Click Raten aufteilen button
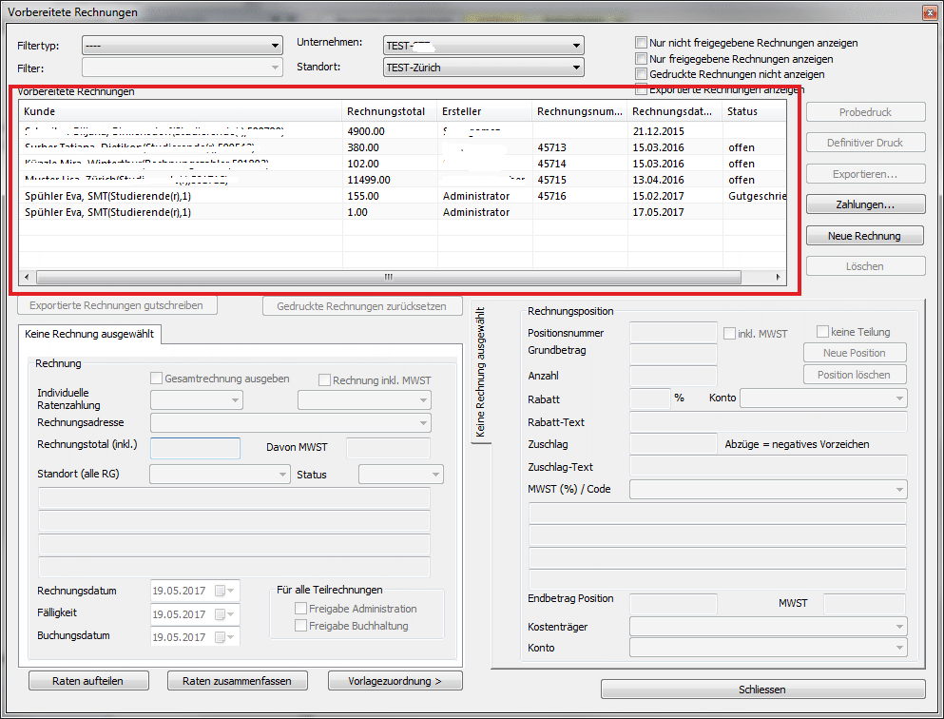Image resolution: width=944 pixels, height=719 pixels. tap(87, 680)
